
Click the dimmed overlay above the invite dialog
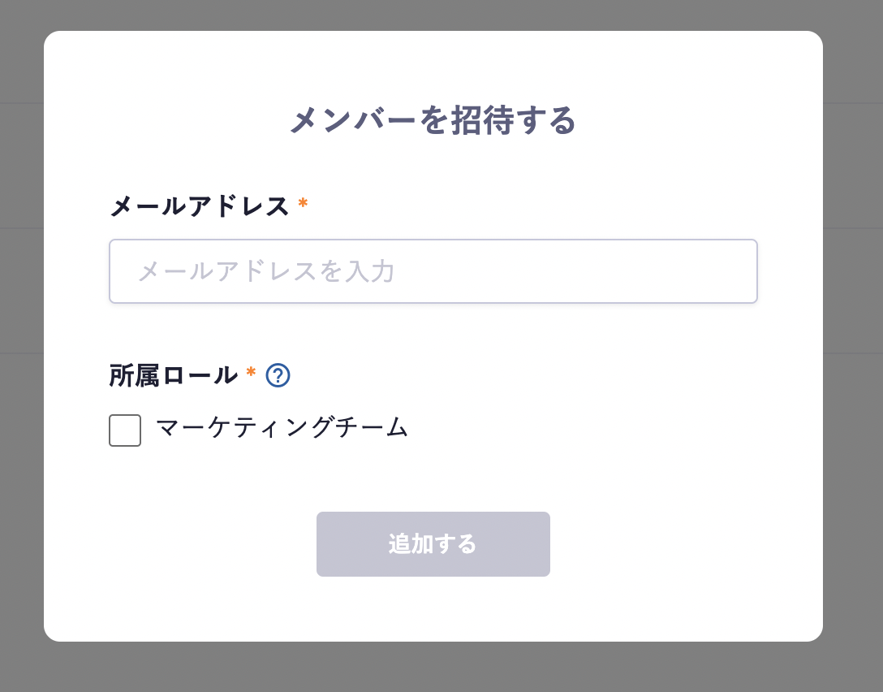433,15
